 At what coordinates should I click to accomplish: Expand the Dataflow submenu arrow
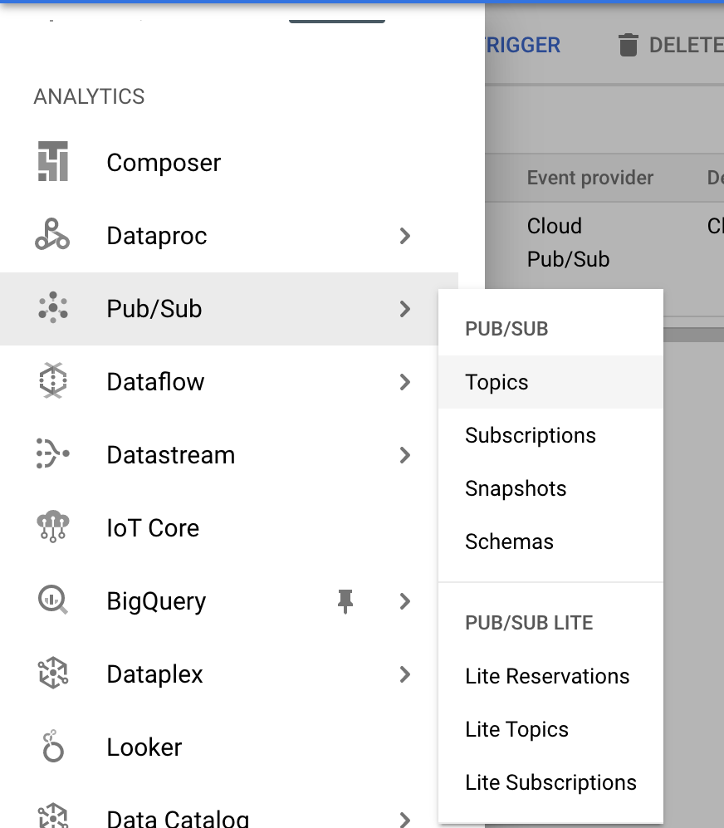(x=405, y=382)
